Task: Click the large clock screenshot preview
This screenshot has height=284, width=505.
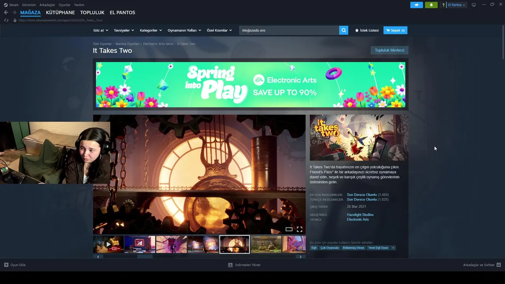Action: coord(199,174)
